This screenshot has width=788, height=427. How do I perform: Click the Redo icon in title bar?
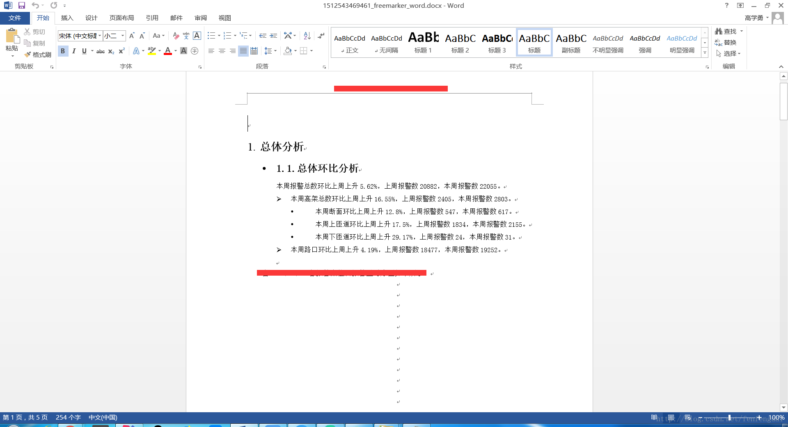(x=54, y=5)
